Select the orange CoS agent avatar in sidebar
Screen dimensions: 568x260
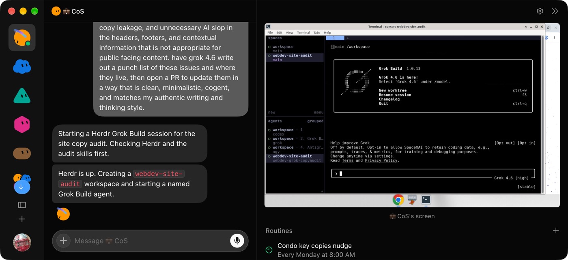[x=22, y=38]
